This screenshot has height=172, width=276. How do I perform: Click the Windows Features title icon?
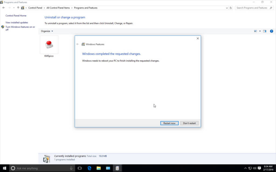tap(83, 44)
